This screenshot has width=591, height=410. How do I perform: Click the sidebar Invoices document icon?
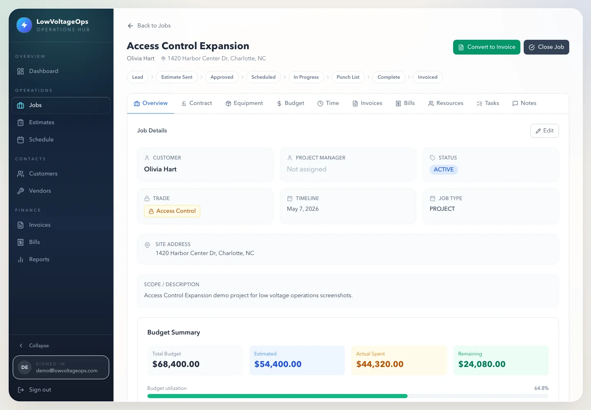21,225
